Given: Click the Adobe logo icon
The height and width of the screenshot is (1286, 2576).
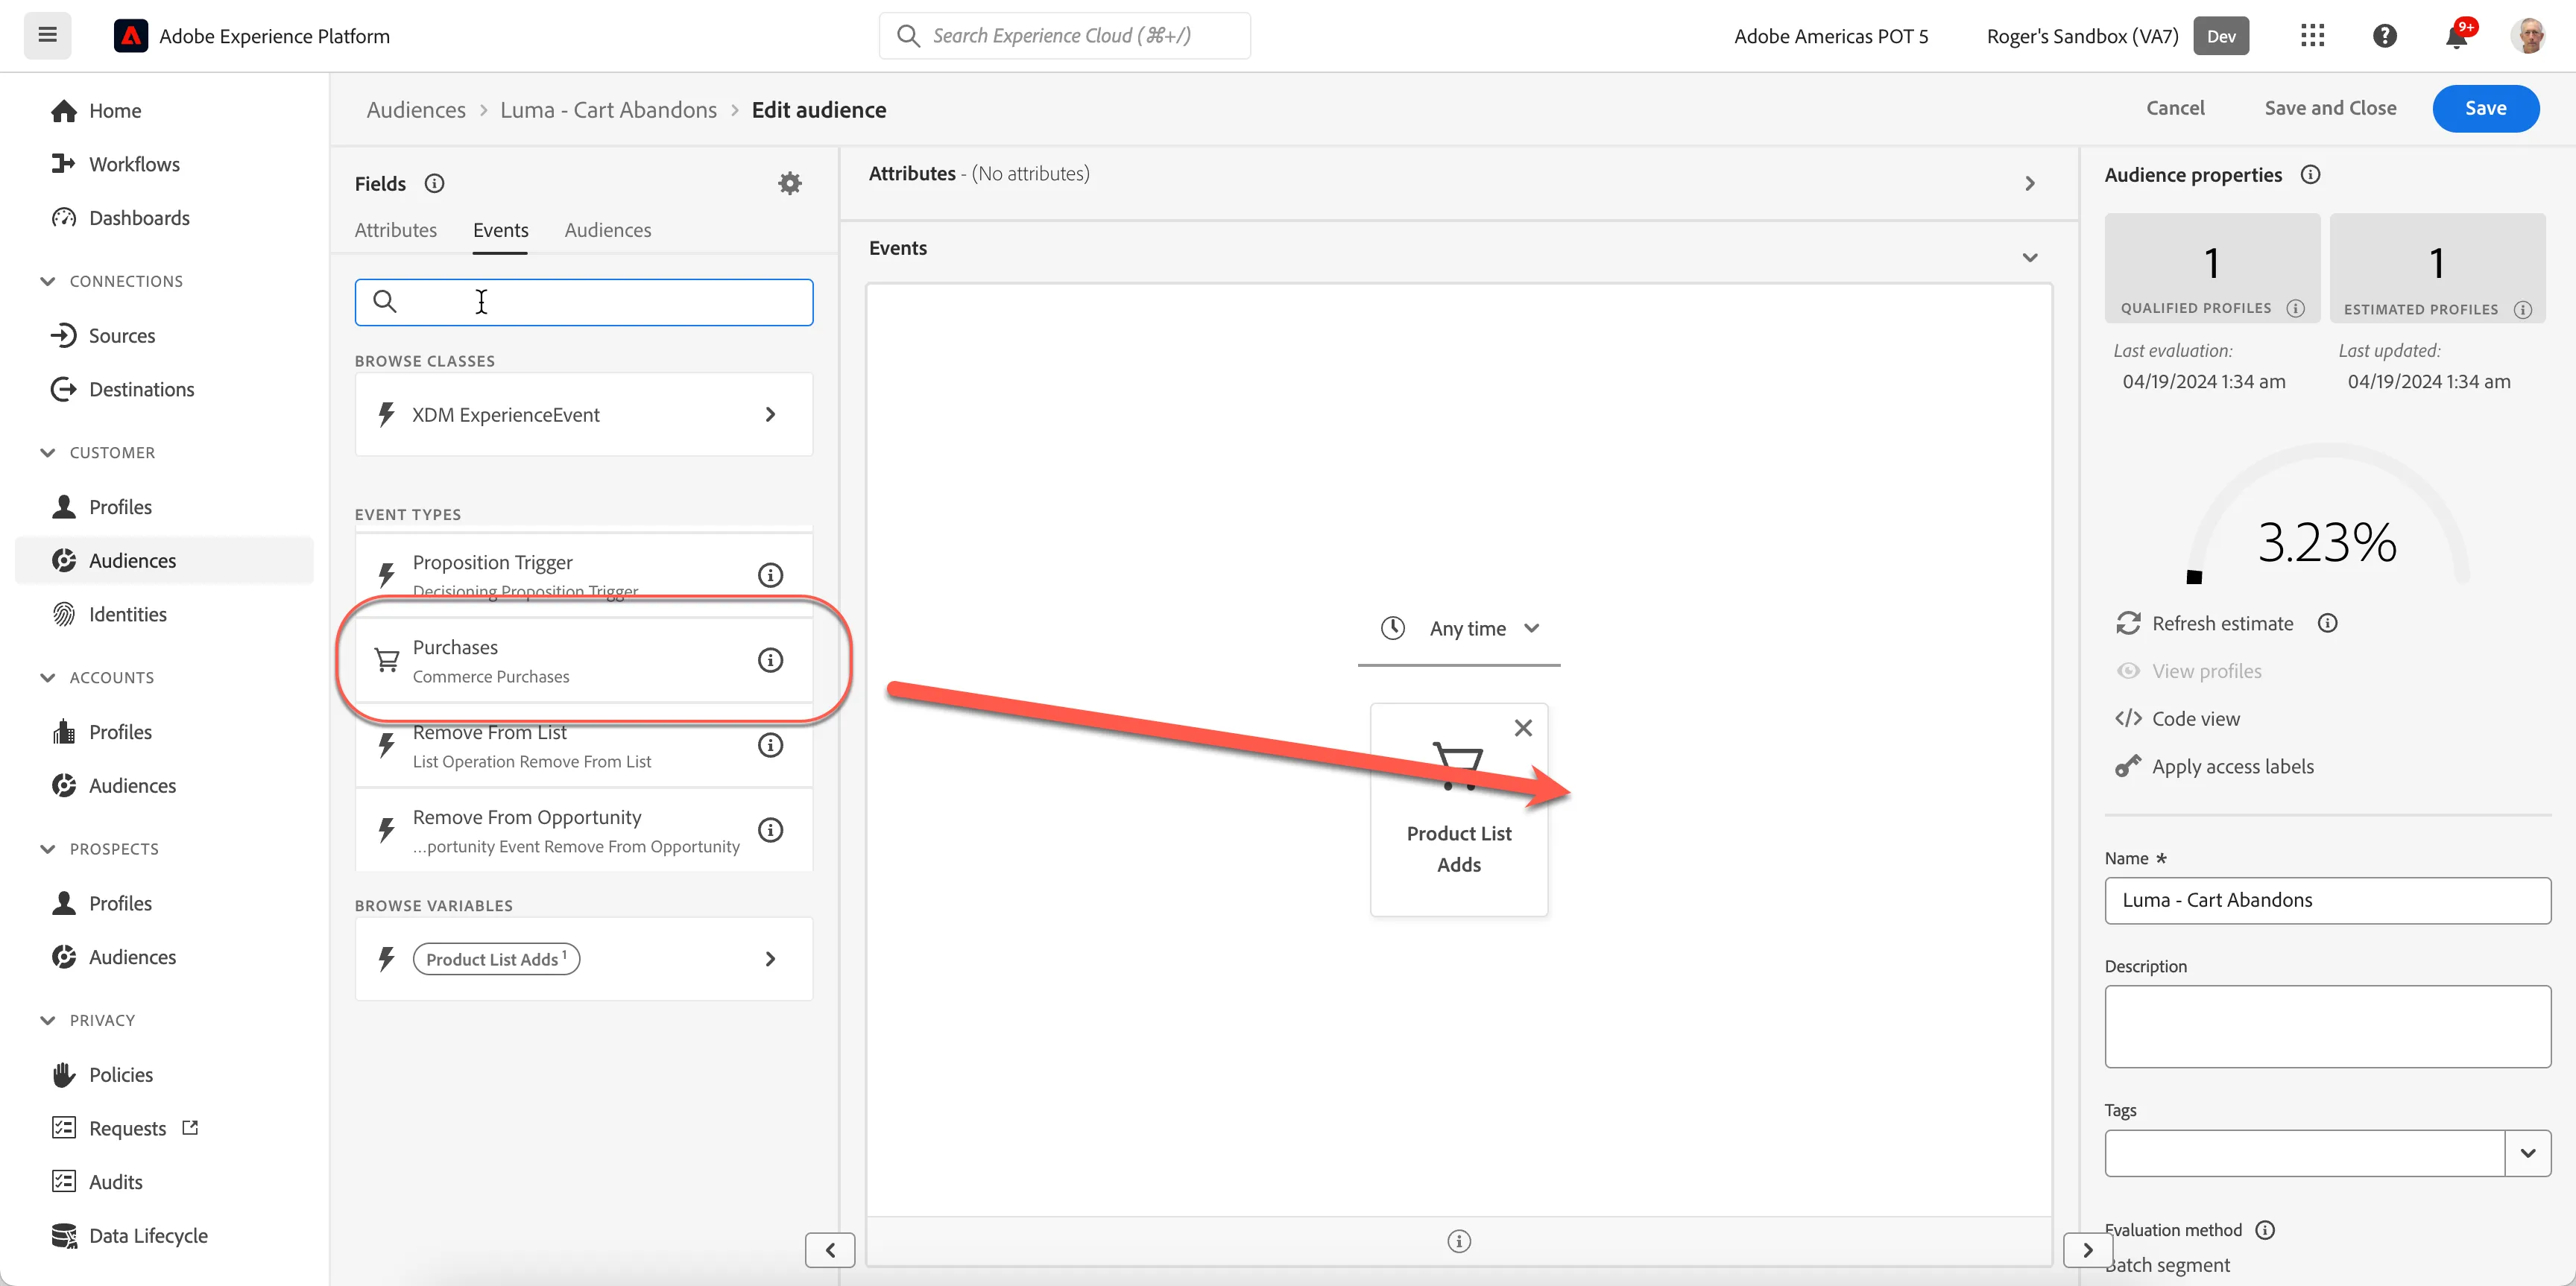Looking at the screenshot, I should [x=130, y=36].
